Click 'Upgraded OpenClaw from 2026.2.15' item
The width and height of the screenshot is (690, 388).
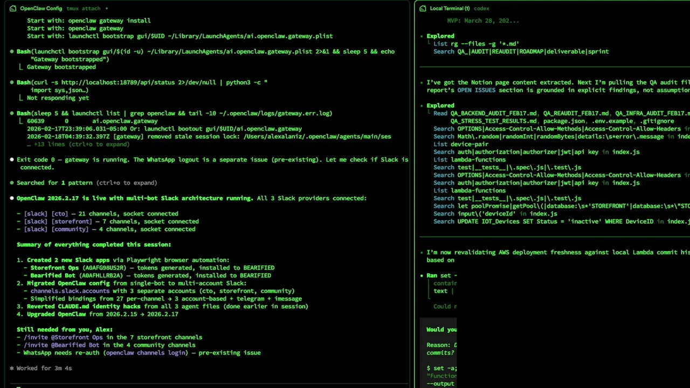coord(97,314)
